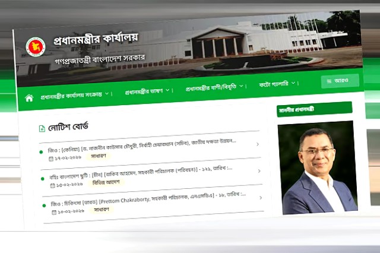The height and width of the screenshot is (253, 380).
Task: Click the notice board document icon
Action: click(42, 128)
